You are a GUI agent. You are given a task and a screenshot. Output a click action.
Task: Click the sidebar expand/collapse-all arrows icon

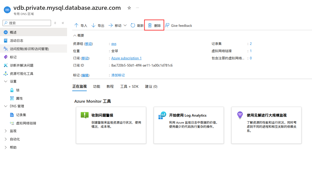click(x=55, y=23)
